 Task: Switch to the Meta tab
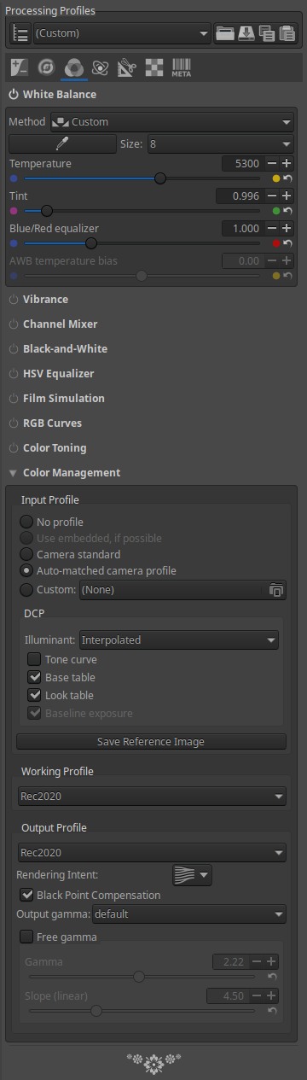coord(181,67)
